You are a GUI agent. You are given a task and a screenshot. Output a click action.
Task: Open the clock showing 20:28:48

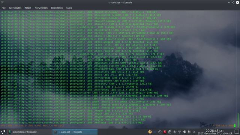(215, 132)
